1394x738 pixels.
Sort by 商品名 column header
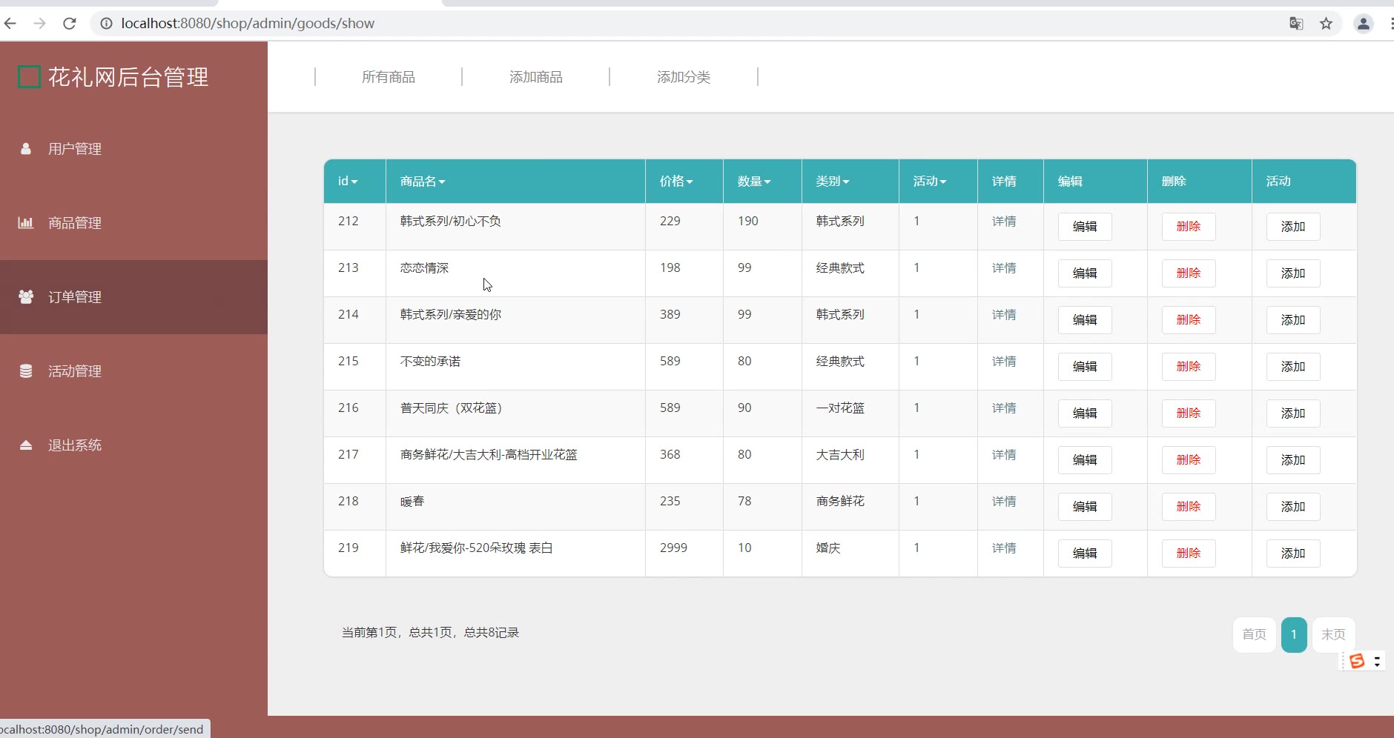[422, 182]
